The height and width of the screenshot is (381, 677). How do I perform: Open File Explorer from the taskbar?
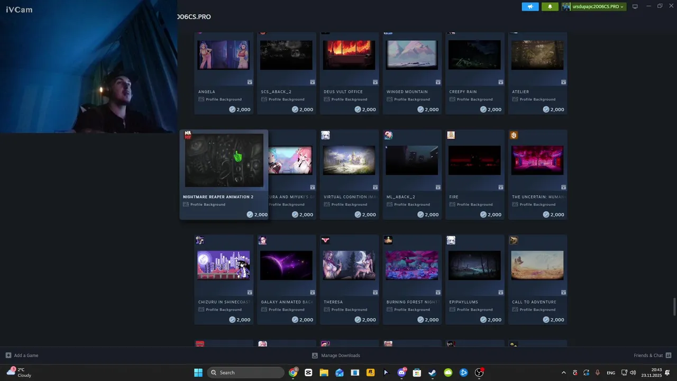pyautogui.click(x=324, y=373)
